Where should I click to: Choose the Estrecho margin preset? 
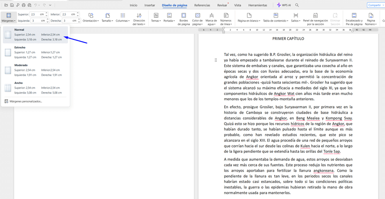coord(35,52)
